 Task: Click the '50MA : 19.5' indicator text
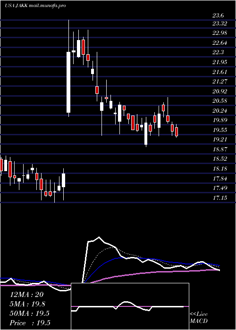tap(29, 313)
